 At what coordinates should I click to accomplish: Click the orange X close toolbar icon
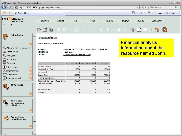point(165,30)
